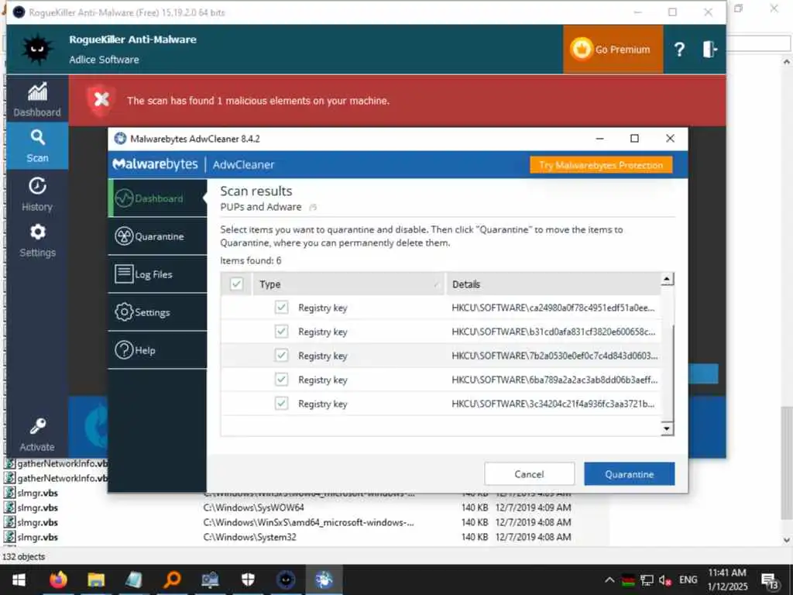Click the Details column header

[x=553, y=284]
